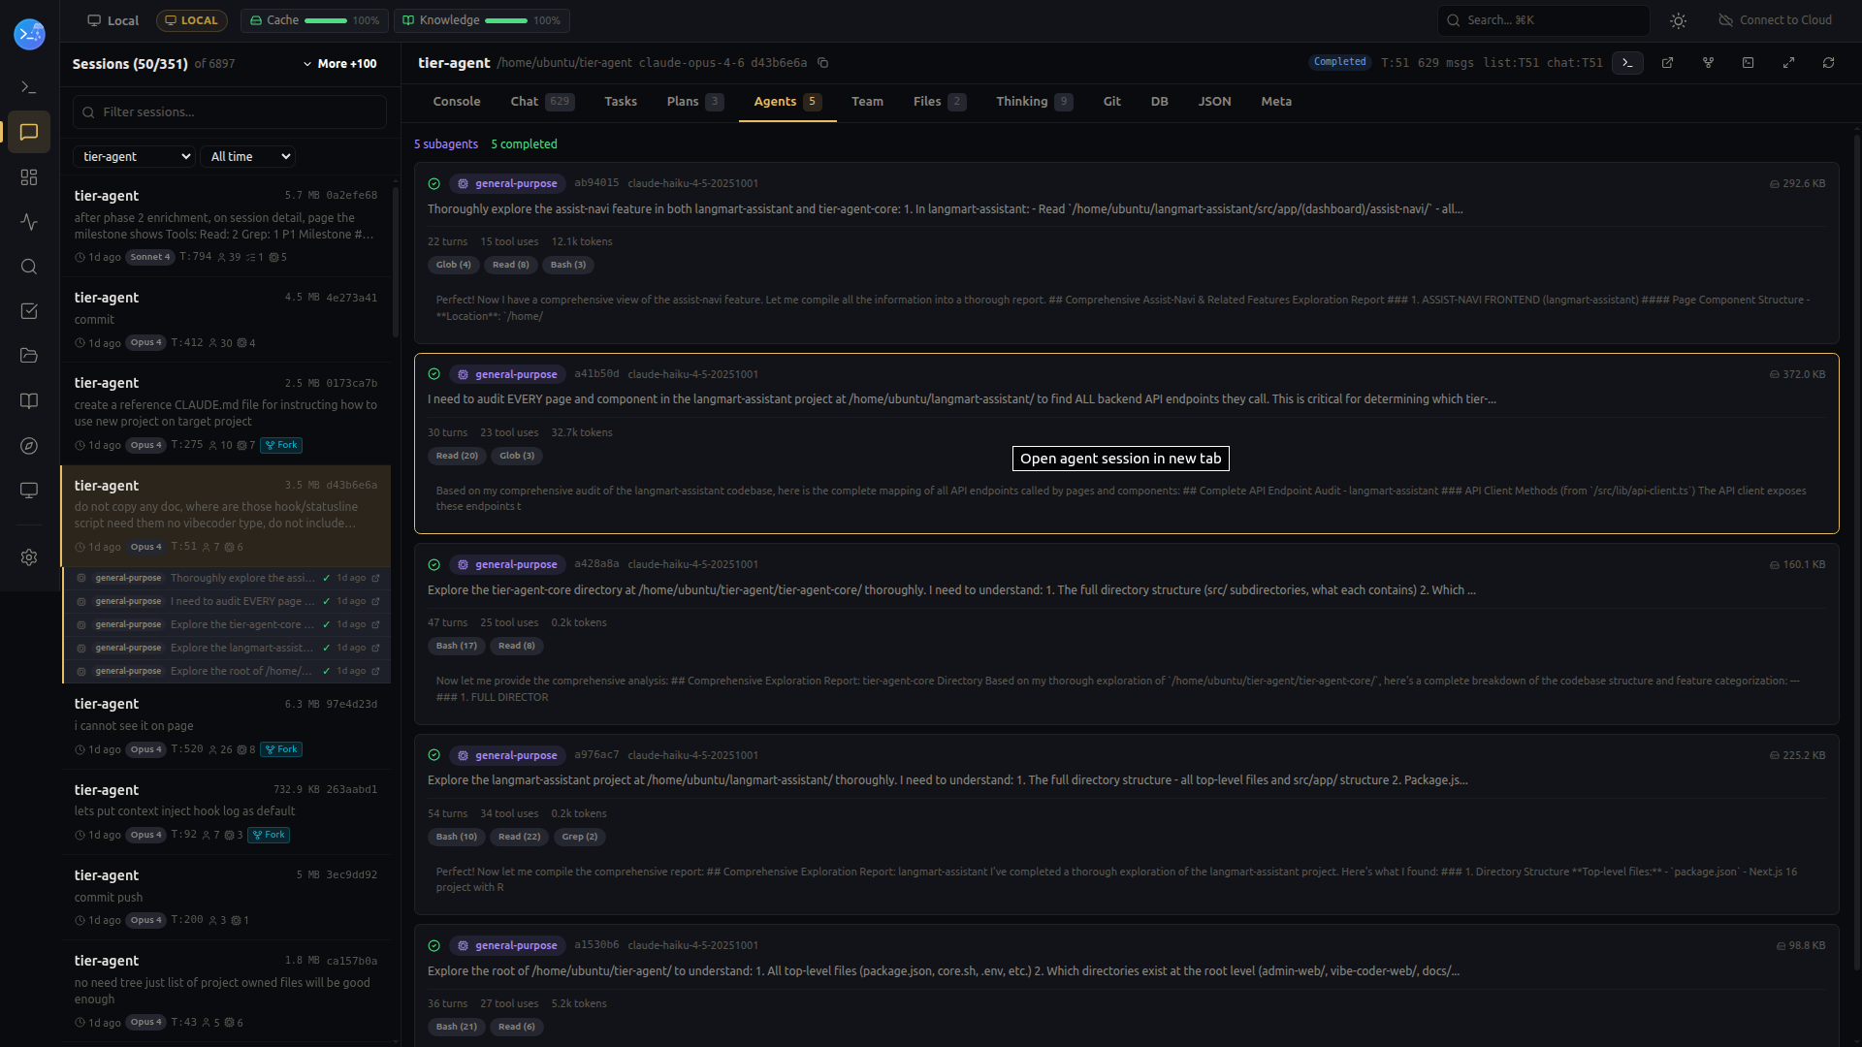Image resolution: width=1862 pixels, height=1047 pixels.
Task: Open the settings gear in left sidebar
Action: coord(29,557)
